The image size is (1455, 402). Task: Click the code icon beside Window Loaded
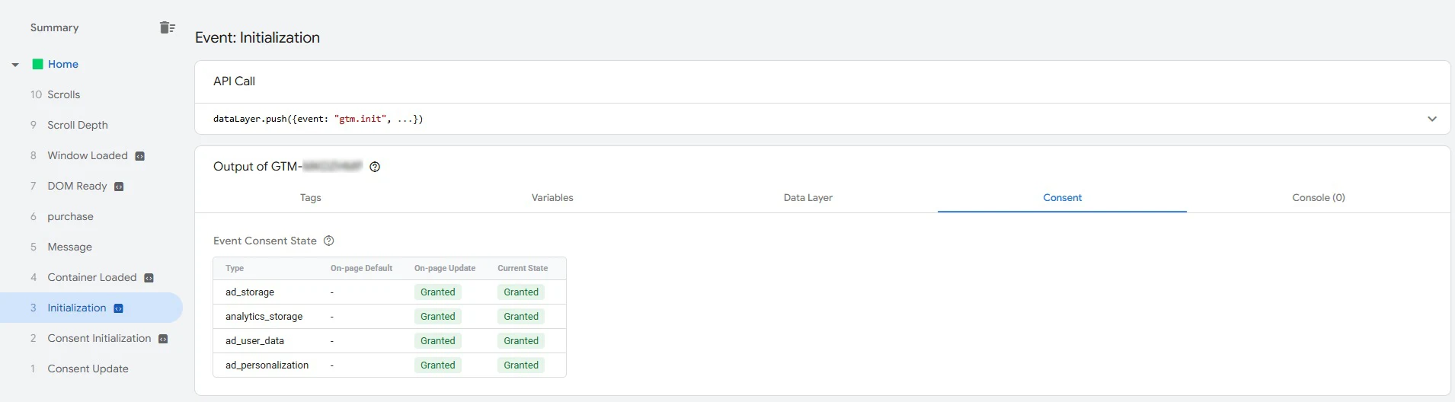[x=139, y=156]
